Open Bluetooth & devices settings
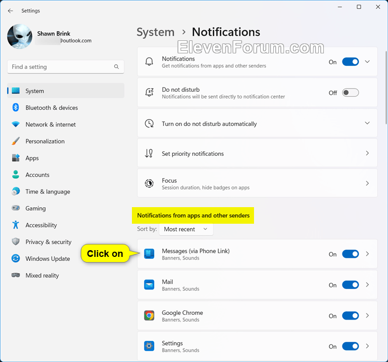The width and height of the screenshot is (388, 362). click(x=66, y=108)
